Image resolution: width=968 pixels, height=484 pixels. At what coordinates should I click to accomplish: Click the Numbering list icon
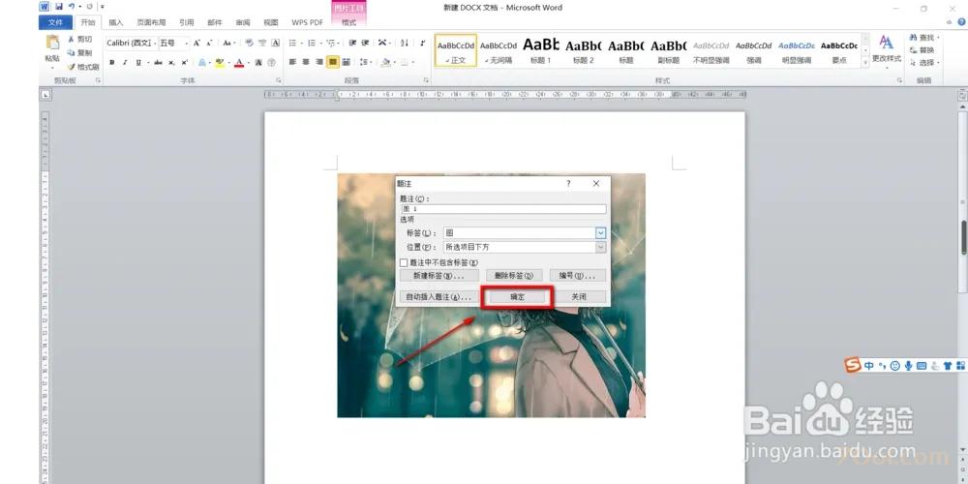click(311, 43)
